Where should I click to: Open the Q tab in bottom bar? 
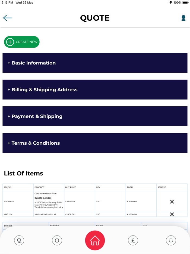click(x=19, y=240)
